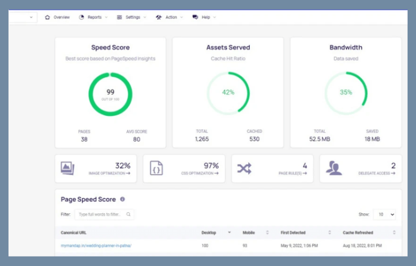Open the mymandap.in wedding-planner-in-patna URL link
The width and height of the screenshot is (416, 266).
coord(96,246)
